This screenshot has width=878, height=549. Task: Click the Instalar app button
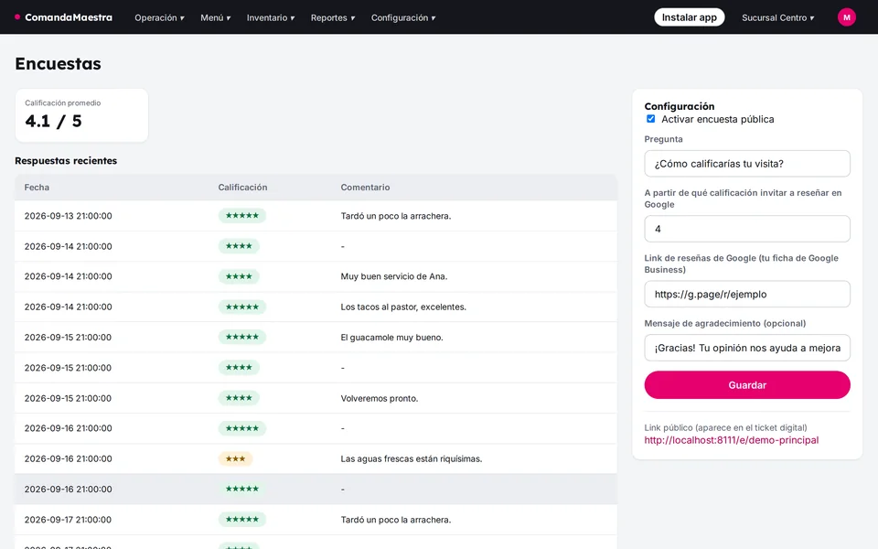click(x=690, y=17)
